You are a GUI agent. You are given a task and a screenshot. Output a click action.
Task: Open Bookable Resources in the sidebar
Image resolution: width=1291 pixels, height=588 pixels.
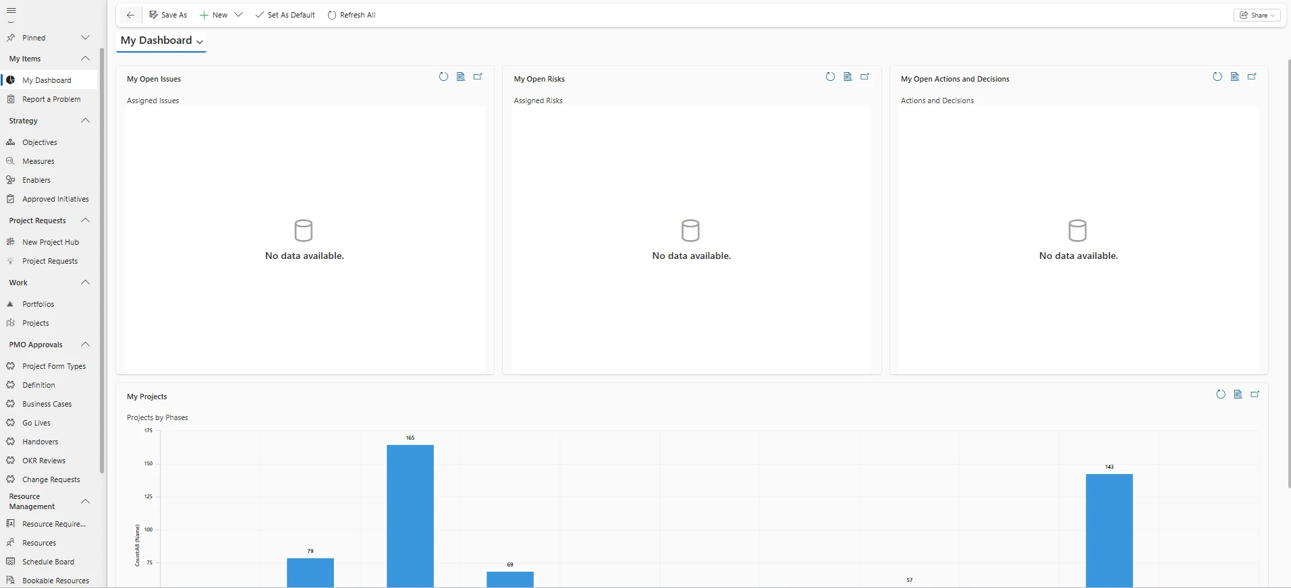(49, 581)
